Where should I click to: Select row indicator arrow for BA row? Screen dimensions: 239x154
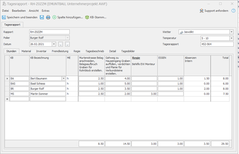point(7,79)
